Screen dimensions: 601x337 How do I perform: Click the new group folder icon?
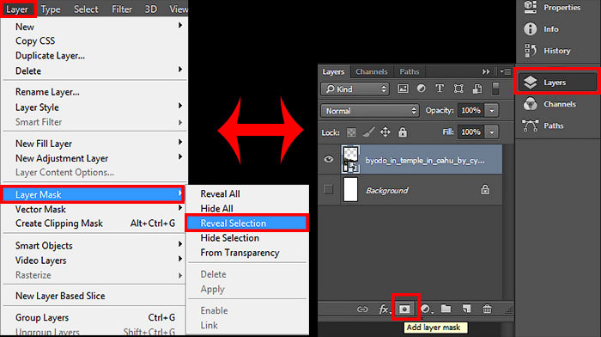point(446,309)
